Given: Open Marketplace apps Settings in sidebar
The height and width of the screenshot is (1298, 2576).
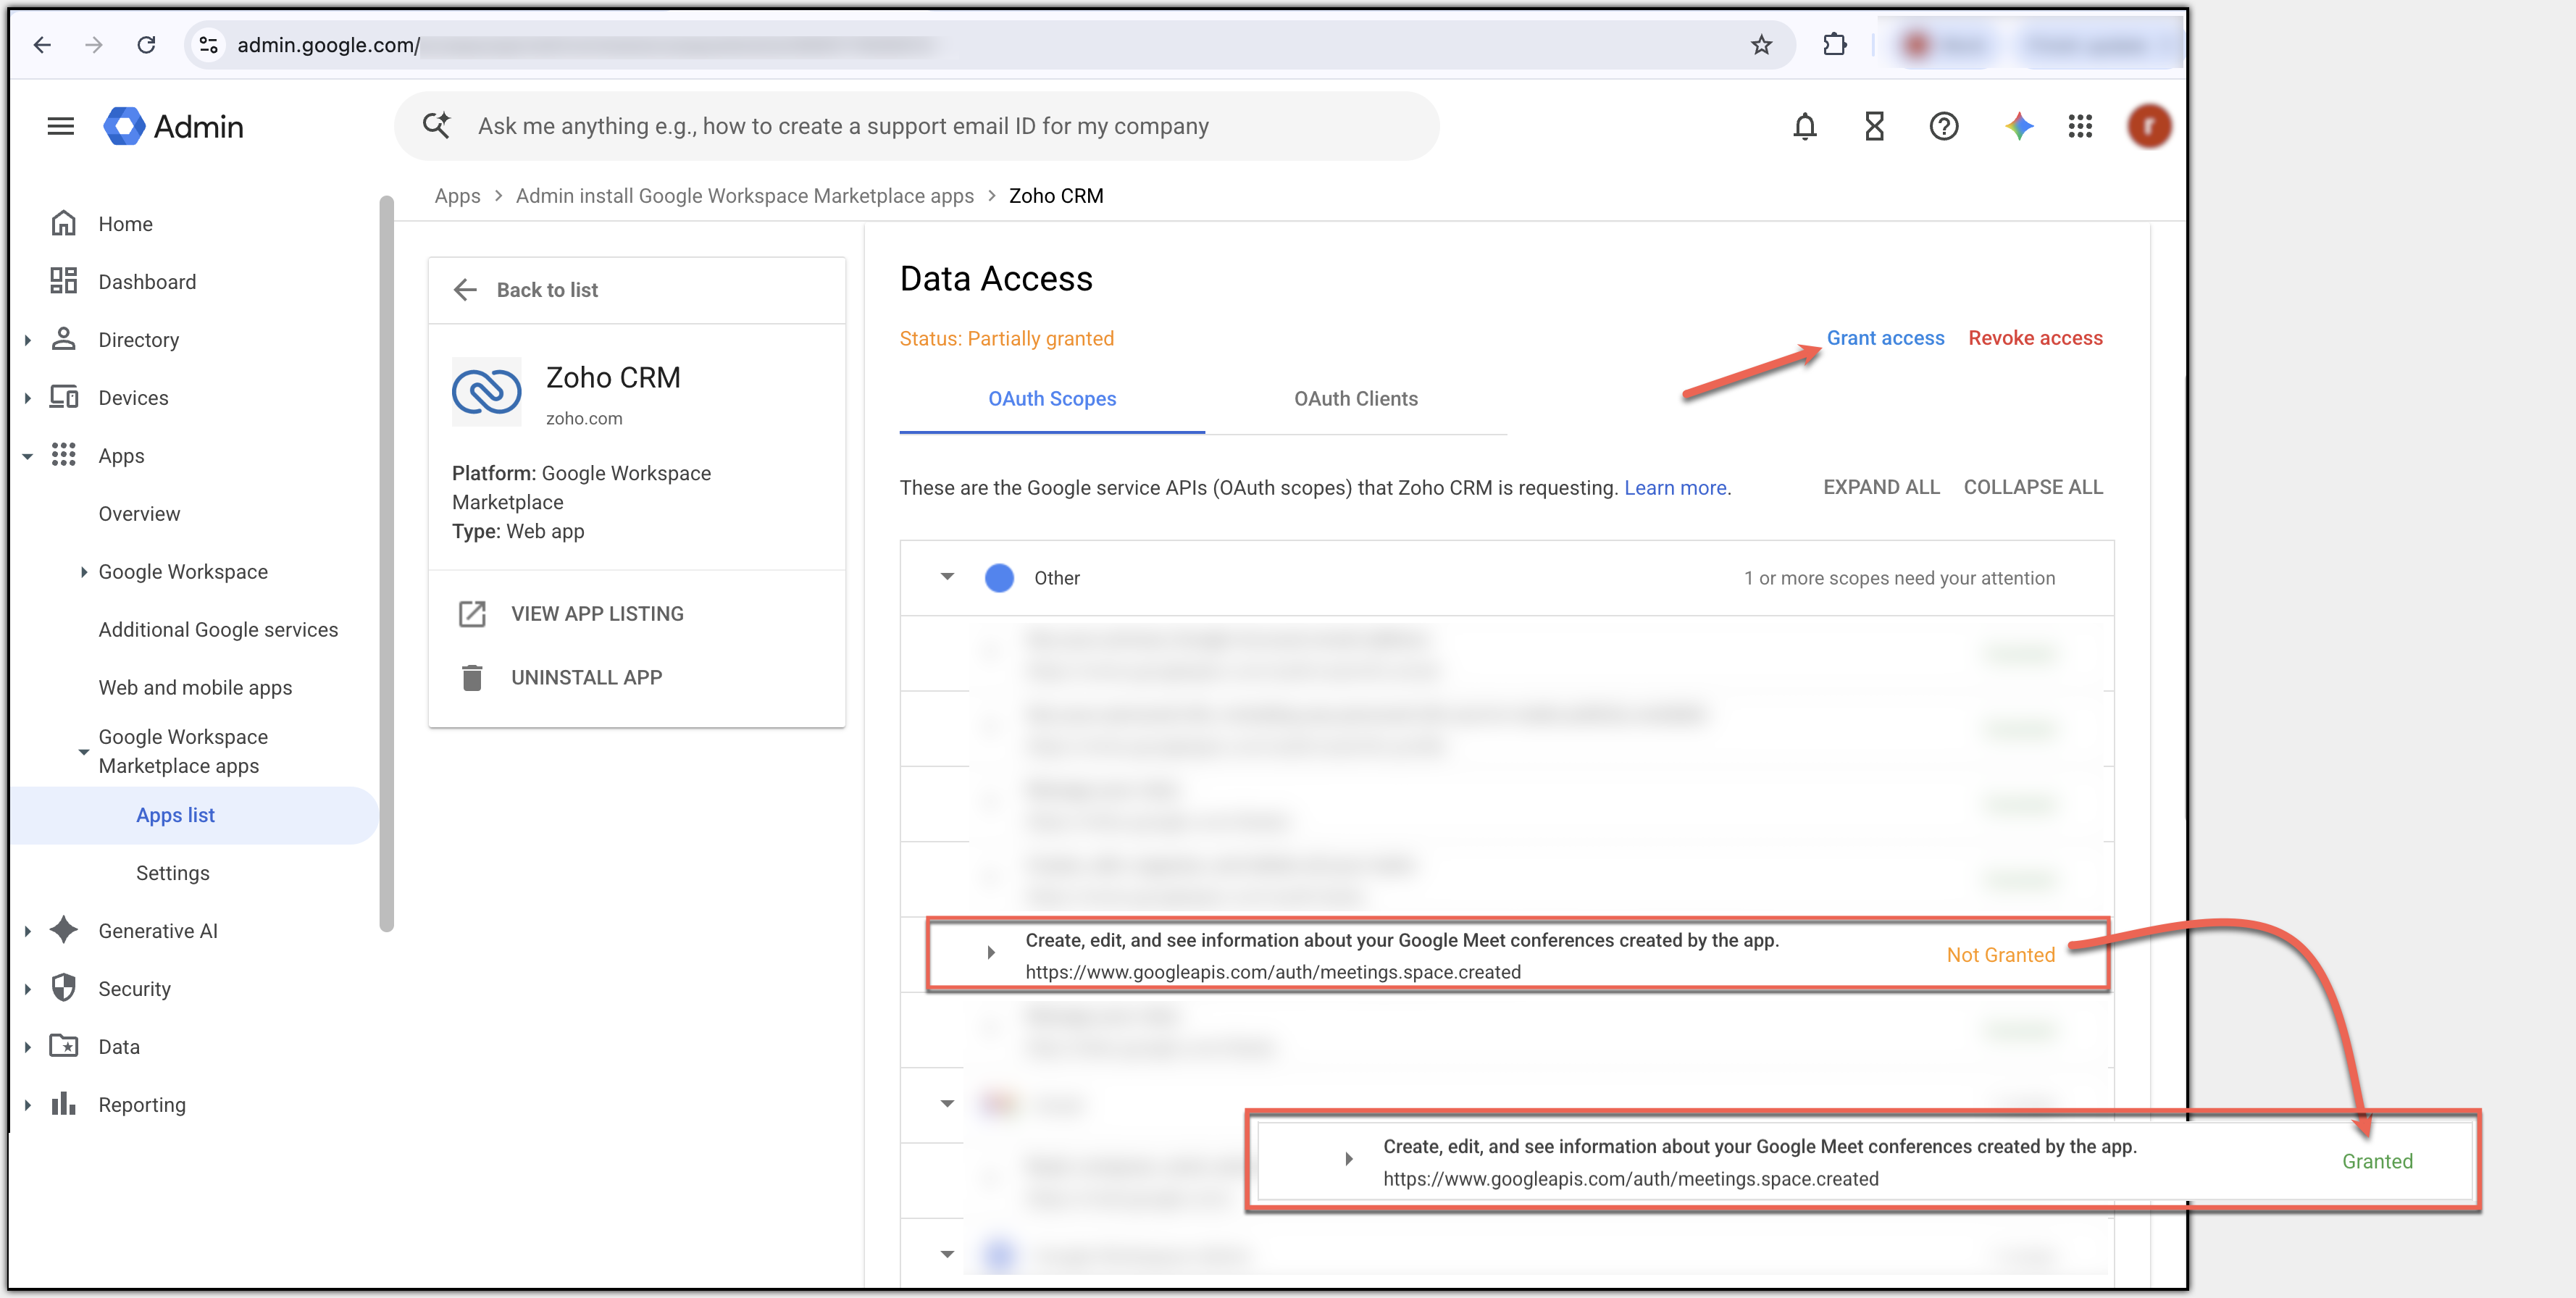Looking at the screenshot, I should tap(173, 873).
